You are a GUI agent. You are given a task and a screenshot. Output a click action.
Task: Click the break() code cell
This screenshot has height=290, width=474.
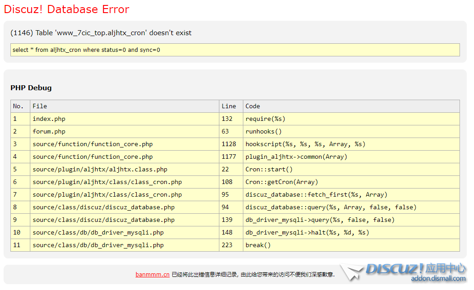[258, 245]
